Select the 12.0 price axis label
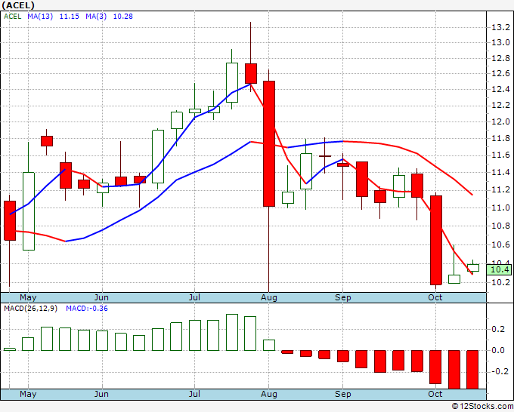514x412 pixels. [x=500, y=121]
